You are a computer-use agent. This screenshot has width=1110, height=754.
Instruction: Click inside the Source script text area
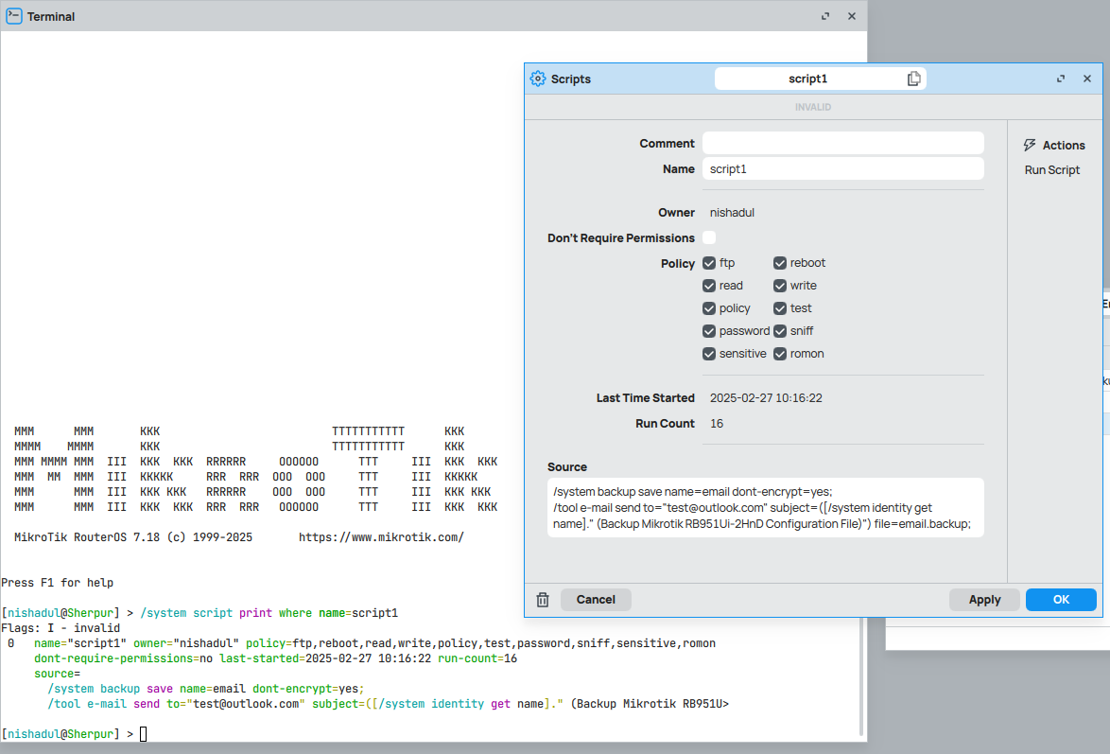(765, 508)
